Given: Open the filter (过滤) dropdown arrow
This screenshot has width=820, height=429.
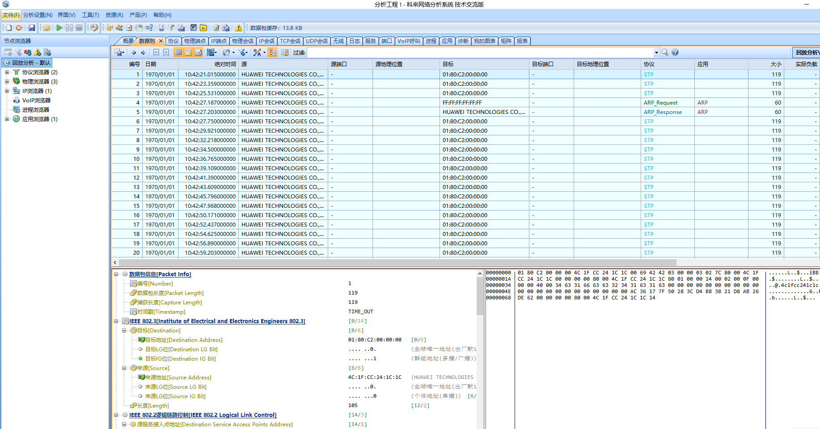Looking at the screenshot, I should coord(656,53).
